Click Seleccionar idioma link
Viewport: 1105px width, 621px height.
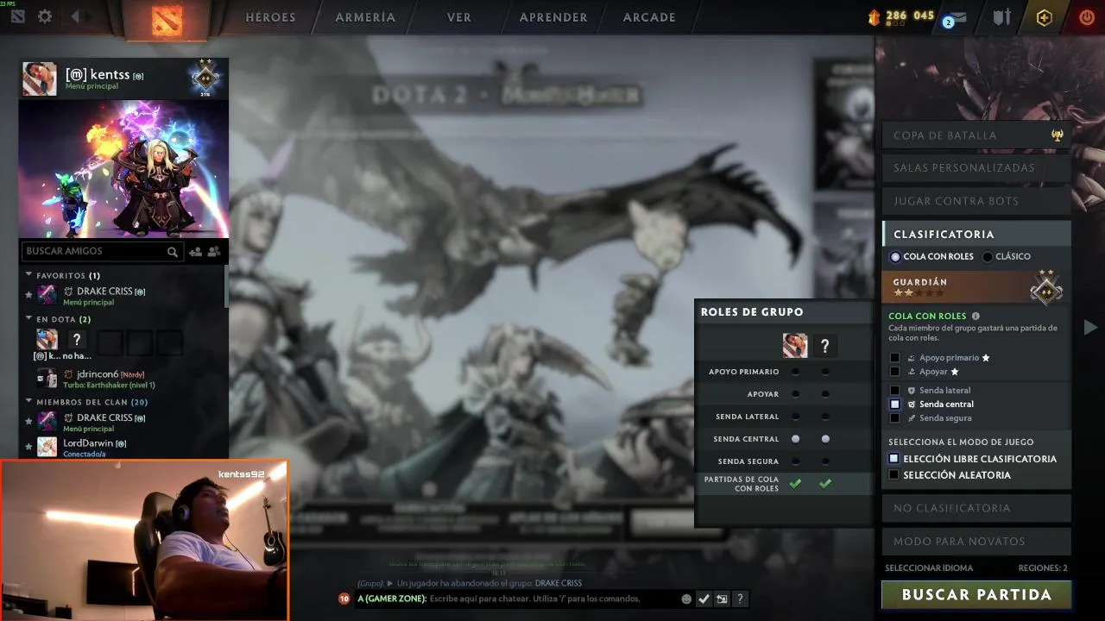point(929,568)
